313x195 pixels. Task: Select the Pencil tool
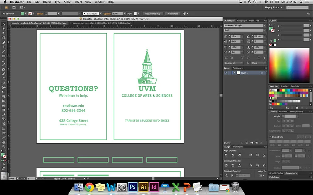[3, 65]
